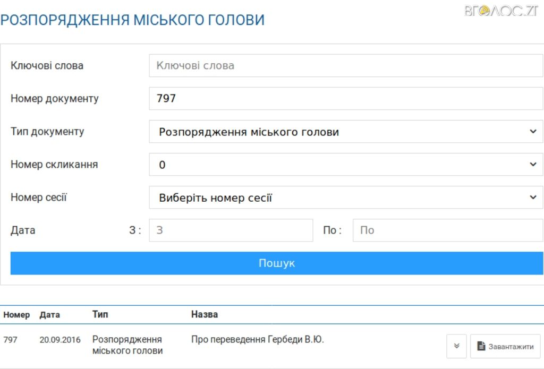The height and width of the screenshot is (369, 544).
Task: Select the 20.09.2016 date cell in results
Action: point(60,340)
